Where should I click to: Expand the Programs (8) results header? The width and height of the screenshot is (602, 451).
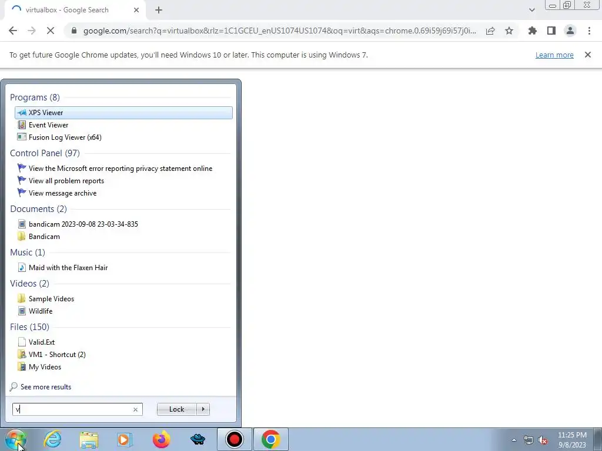35,97
